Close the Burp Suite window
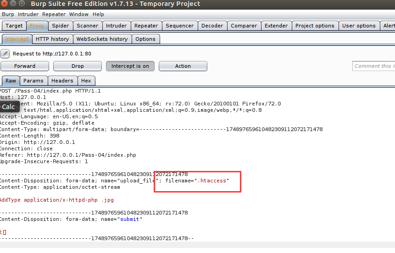The height and width of the screenshot is (253, 395). coord(4,4)
